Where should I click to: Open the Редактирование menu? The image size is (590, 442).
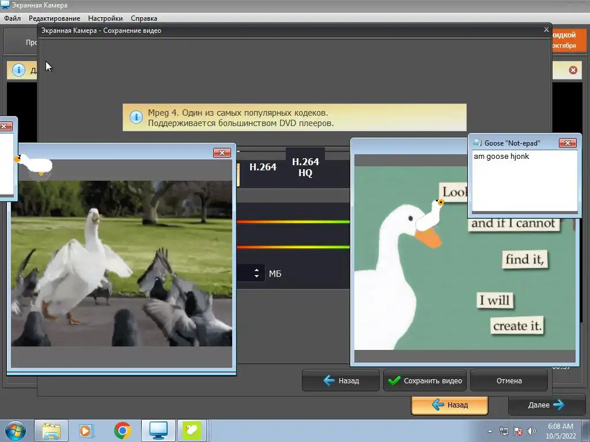(54, 18)
